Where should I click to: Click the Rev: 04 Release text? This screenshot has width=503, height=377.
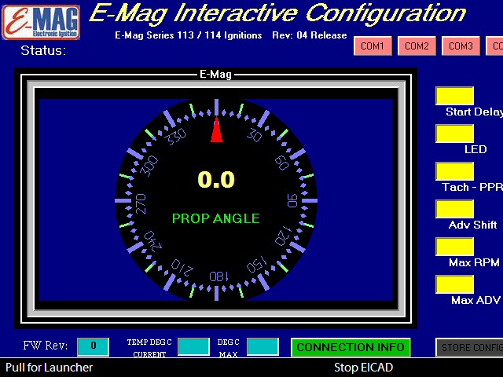click(x=310, y=35)
